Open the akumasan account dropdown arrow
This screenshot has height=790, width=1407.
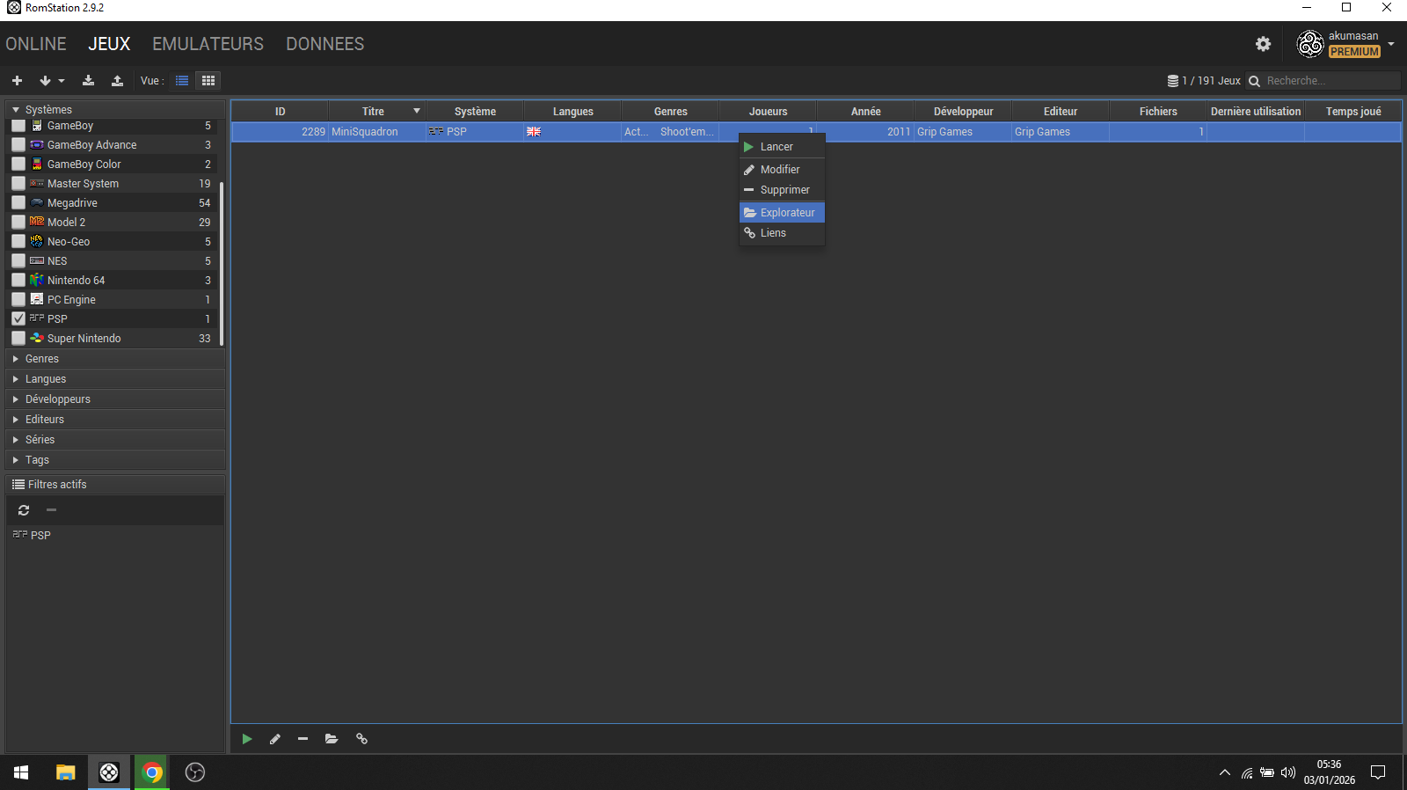1391,44
